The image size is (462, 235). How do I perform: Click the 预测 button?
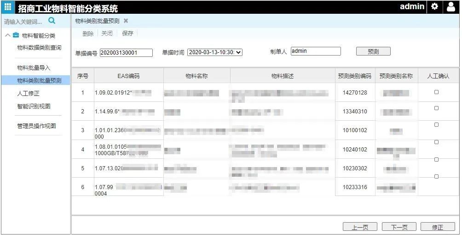(x=373, y=51)
